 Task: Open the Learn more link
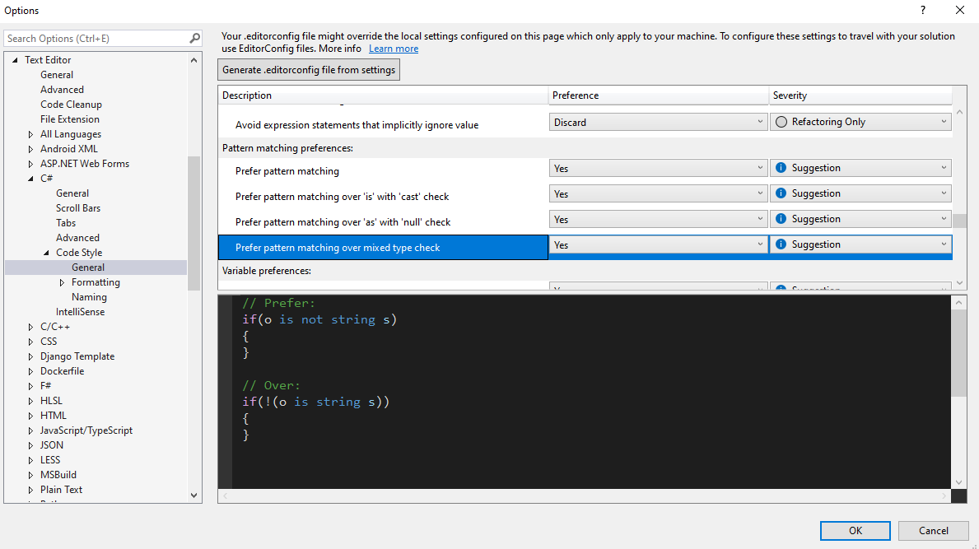coord(393,49)
